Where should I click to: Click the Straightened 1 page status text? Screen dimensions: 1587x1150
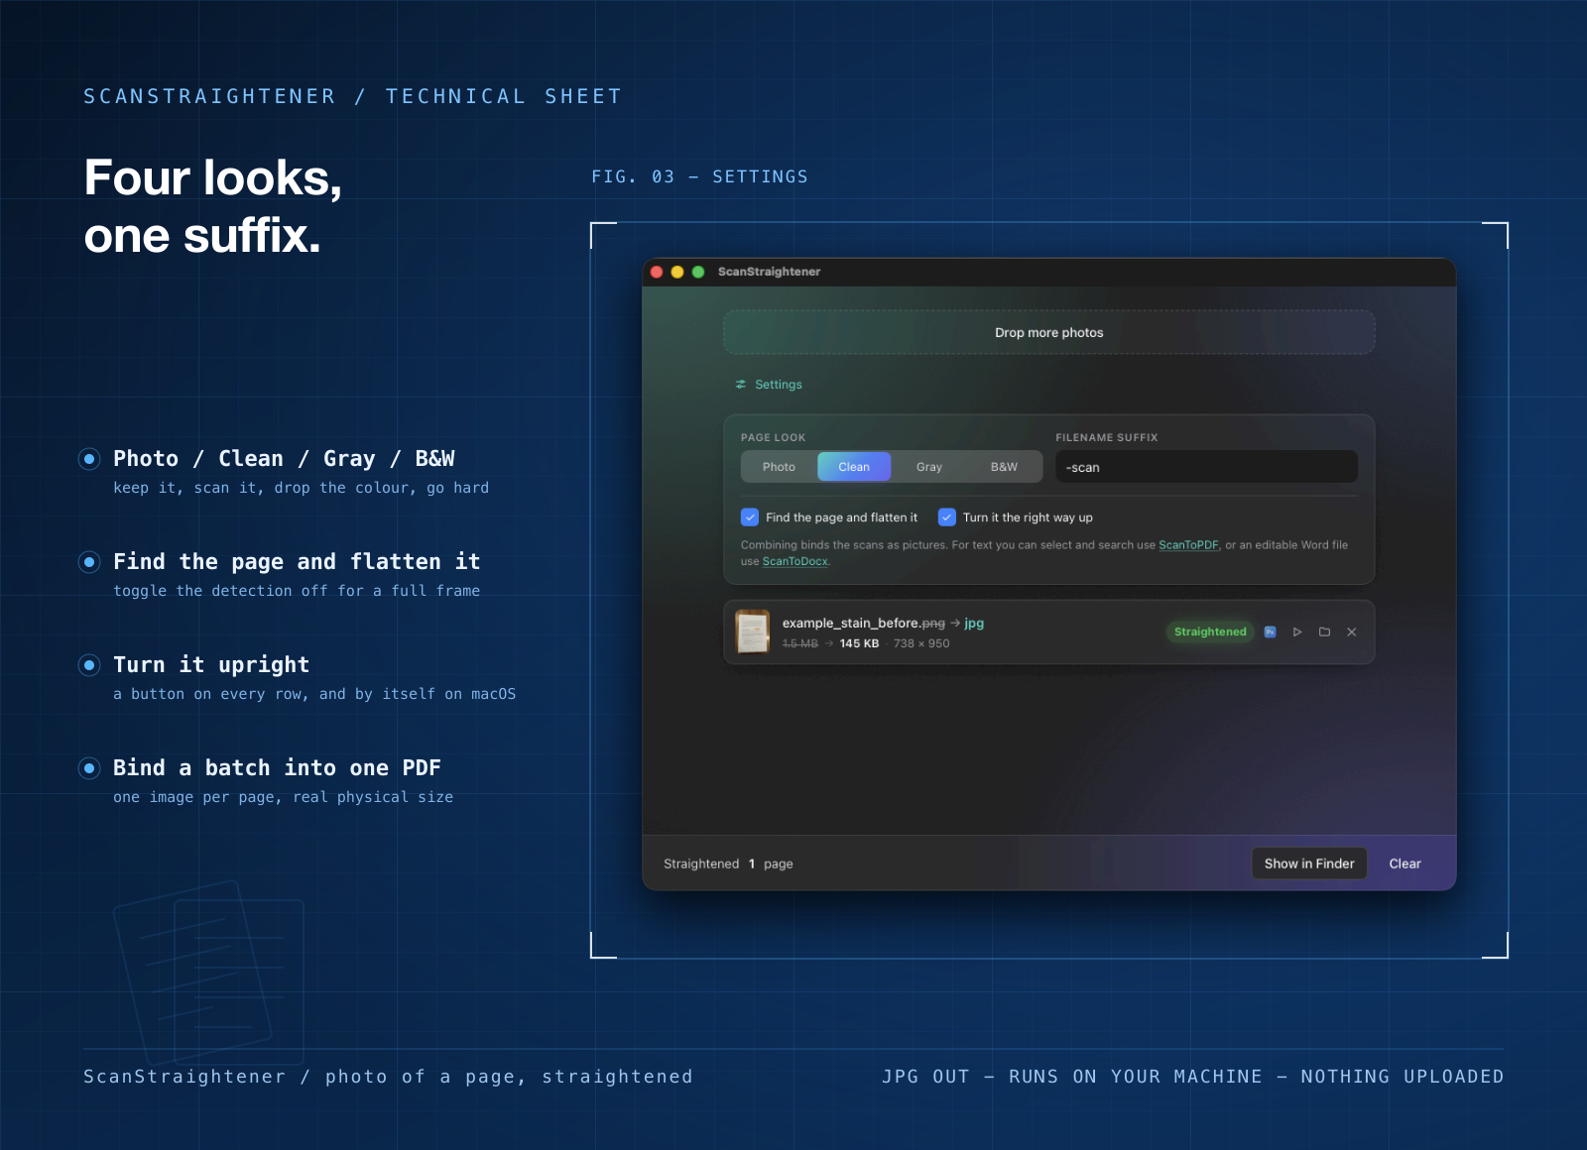pos(728,863)
